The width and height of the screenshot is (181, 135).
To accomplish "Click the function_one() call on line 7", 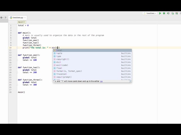I will pyautogui.click(x=31, y=40).
